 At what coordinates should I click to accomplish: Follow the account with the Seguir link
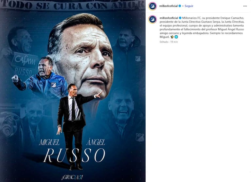189,6
